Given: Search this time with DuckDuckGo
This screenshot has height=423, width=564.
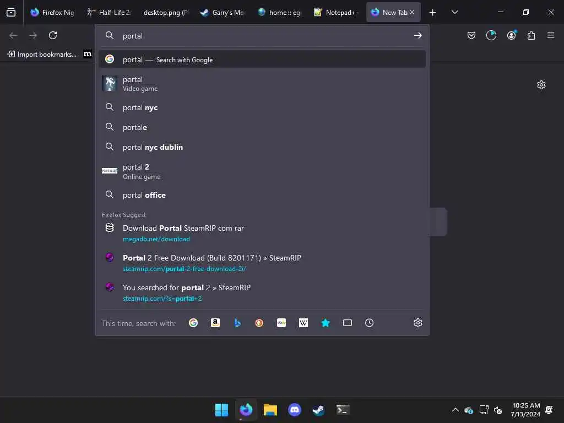Looking at the screenshot, I should pos(259,323).
